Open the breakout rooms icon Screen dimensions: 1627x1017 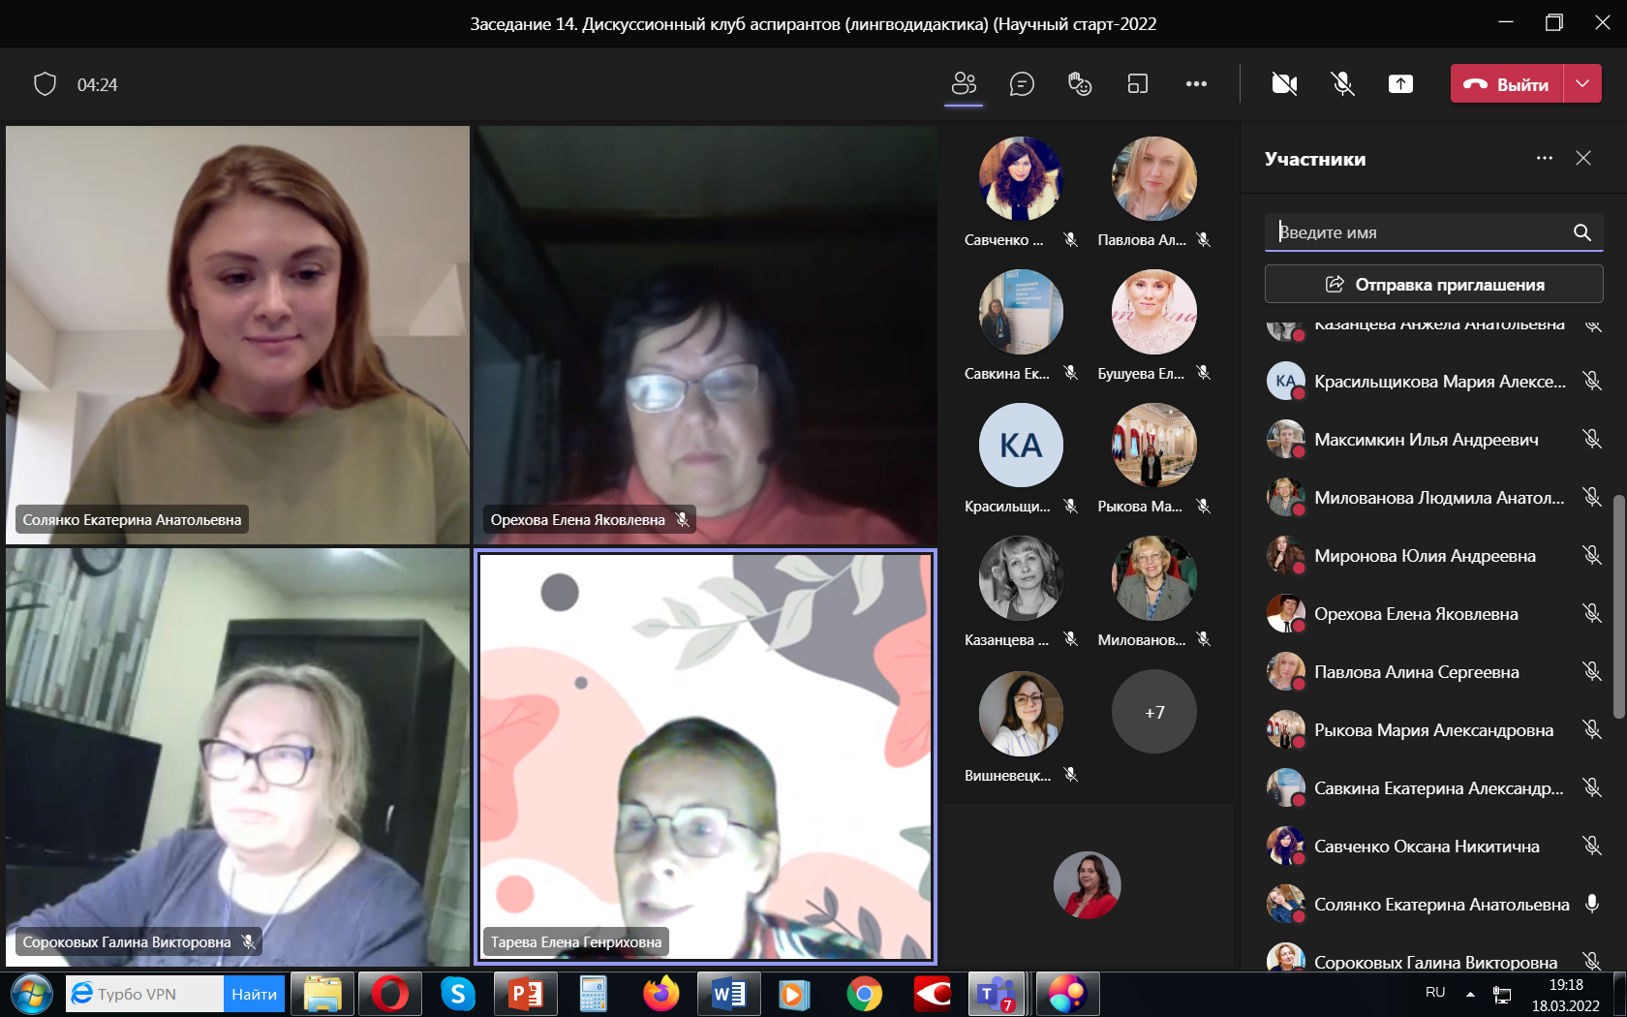click(1138, 84)
